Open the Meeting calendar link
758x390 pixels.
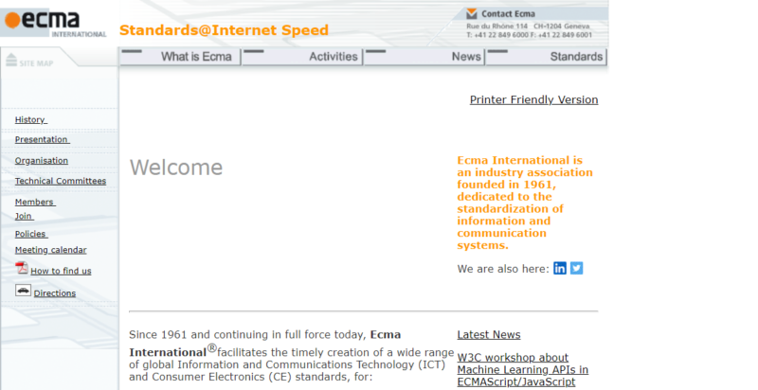(51, 250)
